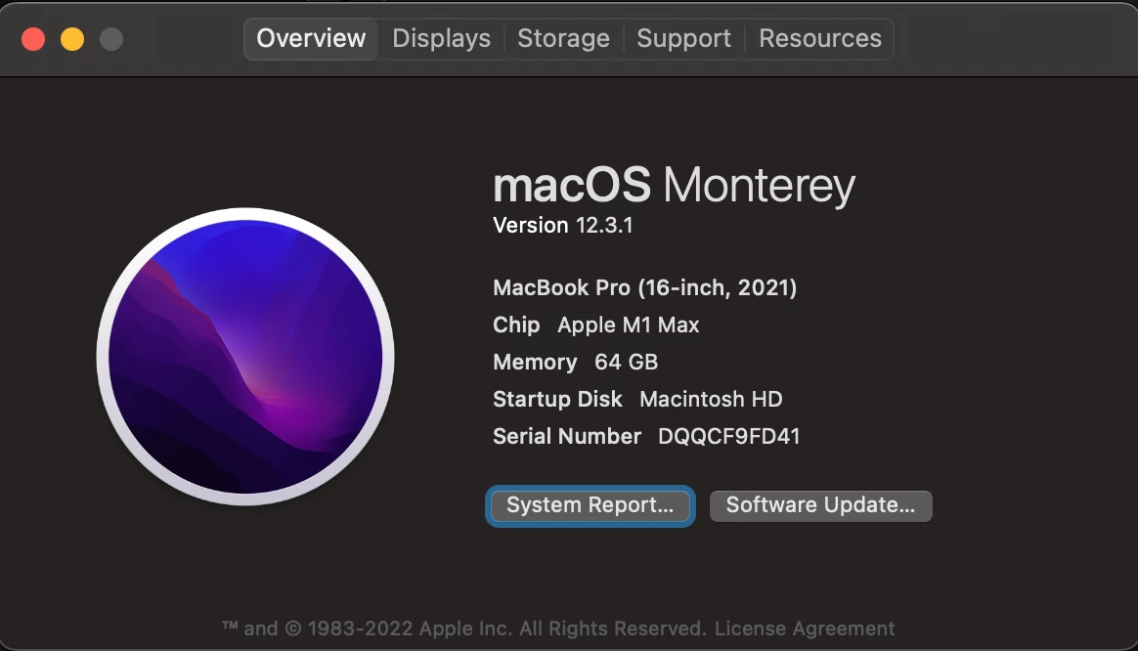The height and width of the screenshot is (651, 1138).
Task: Click the 64 GB memory value
Action: pyautogui.click(x=626, y=362)
